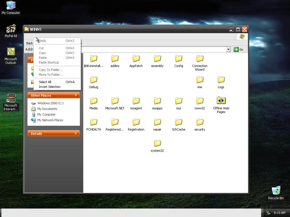Open My Documents in Other Places

(x=47, y=109)
